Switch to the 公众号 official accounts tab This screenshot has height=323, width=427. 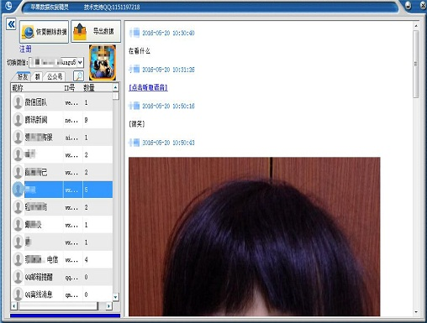pos(55,76)
